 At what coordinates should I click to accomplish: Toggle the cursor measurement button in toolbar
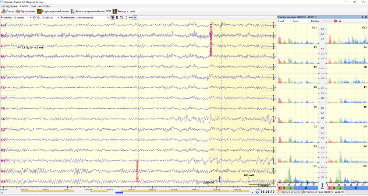[135, 17]
